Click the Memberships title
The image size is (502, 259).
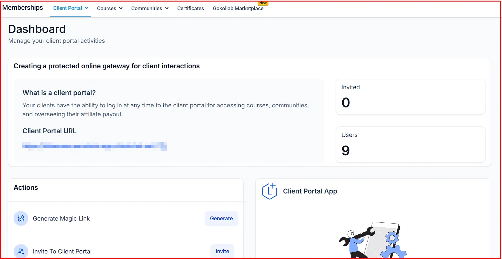pyautogui.click(x=23, y=8)
